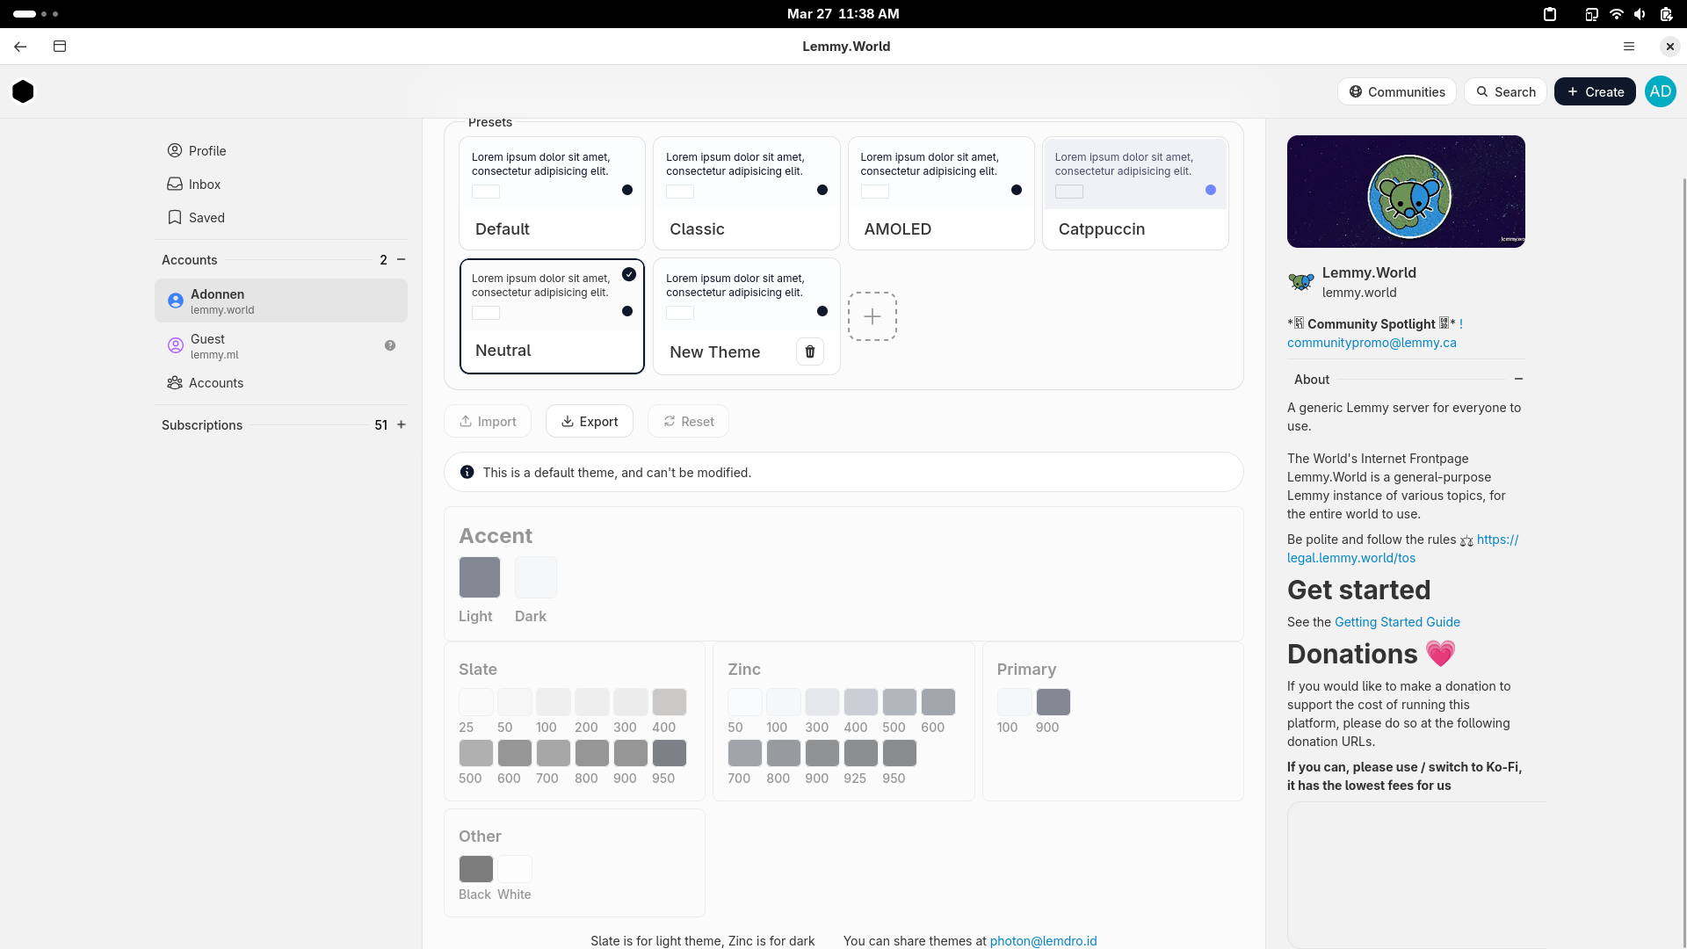Open Wi-Fi status indicator
1687x949 pixels.
pos(1616,14)
